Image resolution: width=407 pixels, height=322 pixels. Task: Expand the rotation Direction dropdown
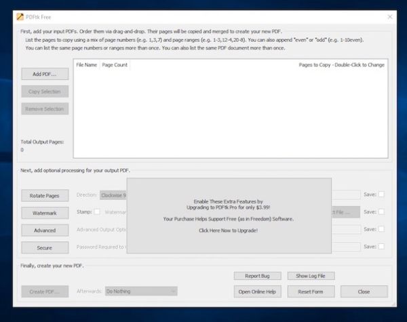pyautogui.click(x=113, y=195)
